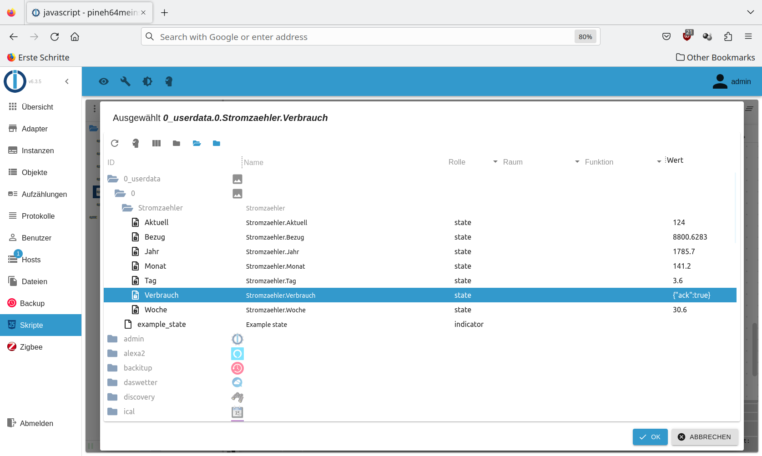Open Aufzählungen in sidebar
Image resolution: width=762 pixels, height=456 pixels.
(41, 194)
